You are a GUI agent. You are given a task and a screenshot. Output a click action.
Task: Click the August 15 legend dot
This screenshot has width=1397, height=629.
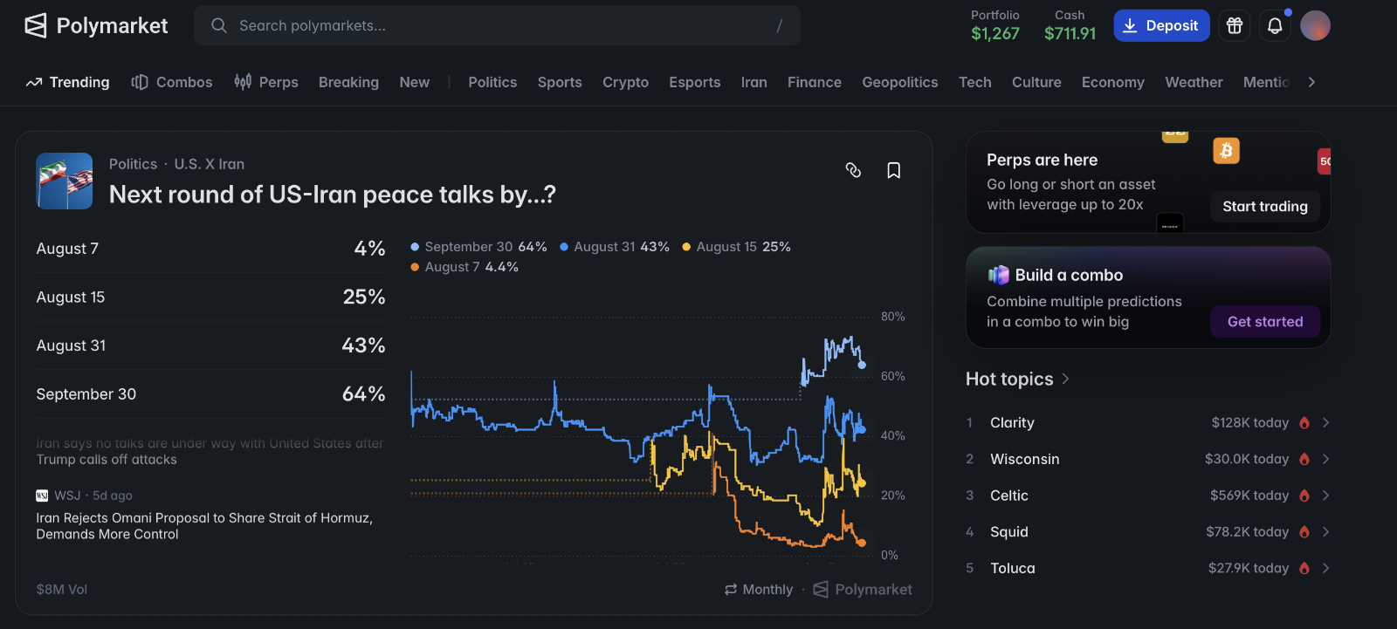[686, 247]
